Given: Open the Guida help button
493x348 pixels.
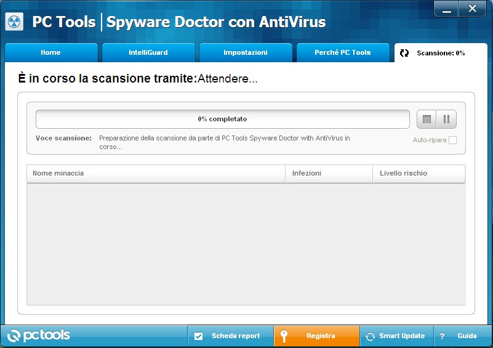Looking at the screenshot, I should [467, 336].
